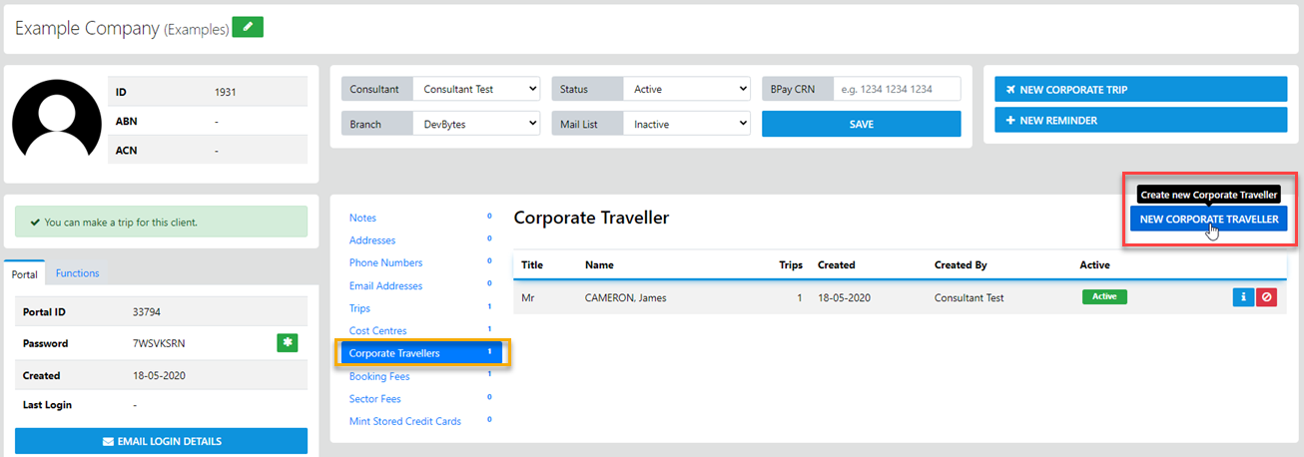The height and width of the screenshot is (457, 1304).
Task: Open Mint Stored Credit Cards link
Action: 404,421
